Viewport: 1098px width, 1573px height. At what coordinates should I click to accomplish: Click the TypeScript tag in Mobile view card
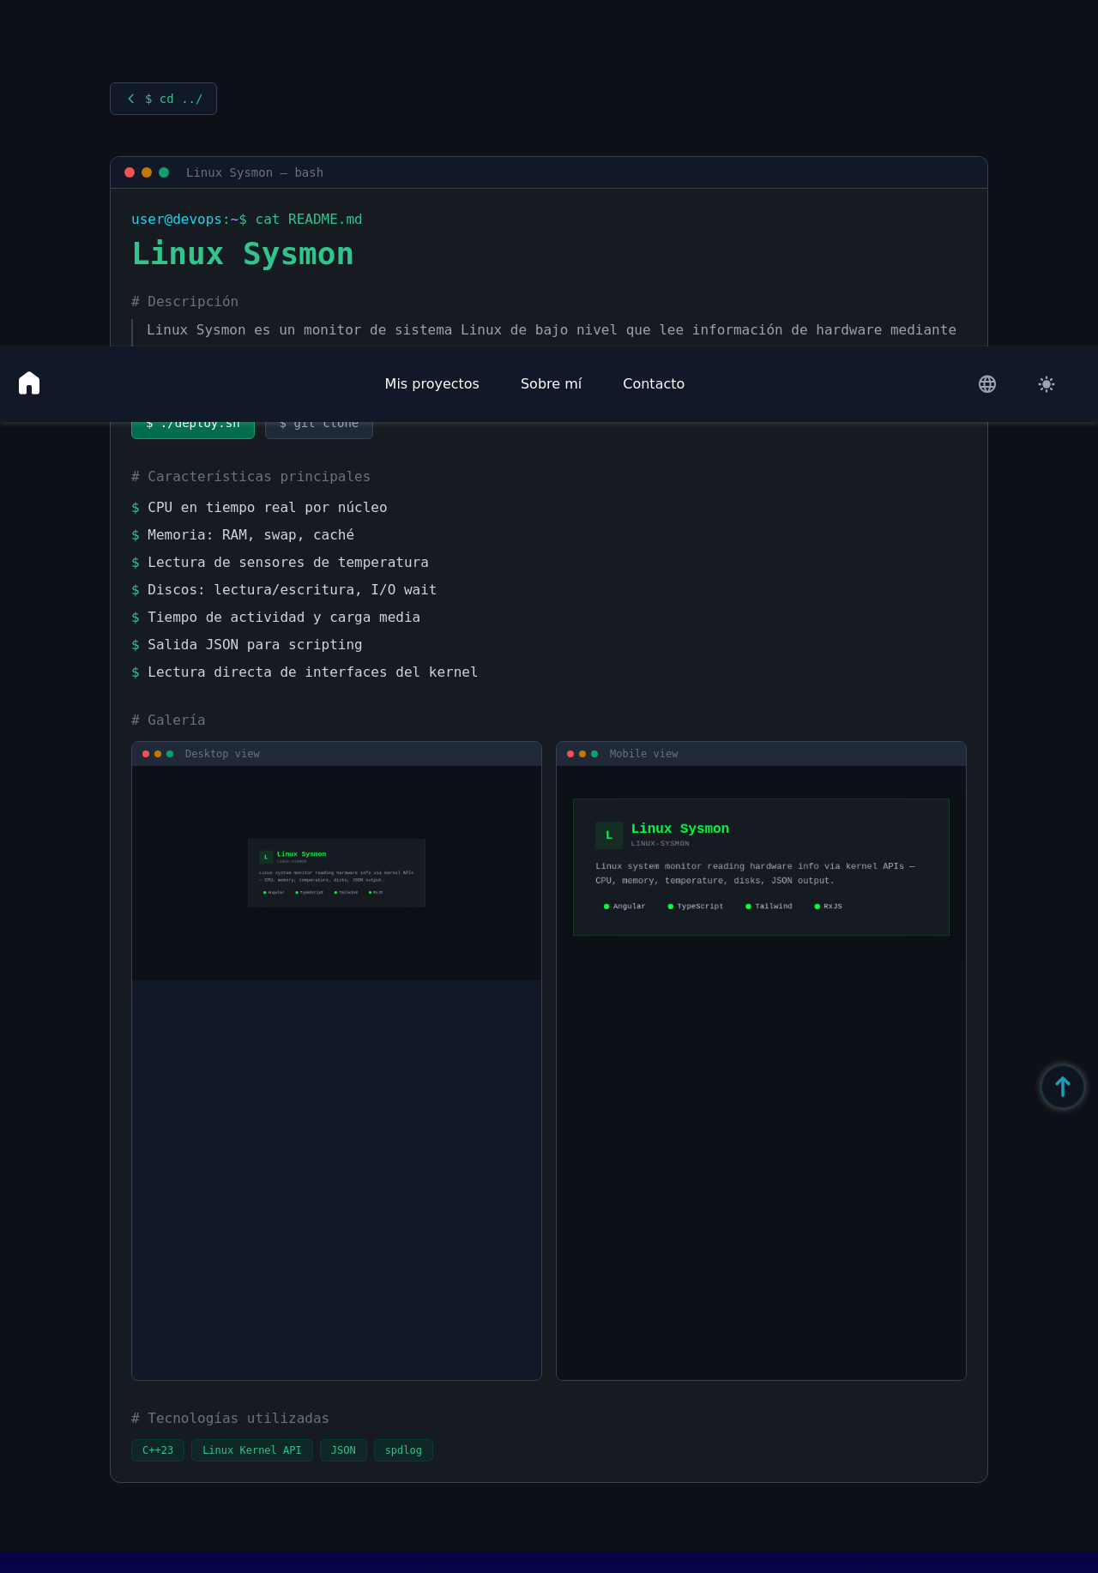(x=696, y=907)
